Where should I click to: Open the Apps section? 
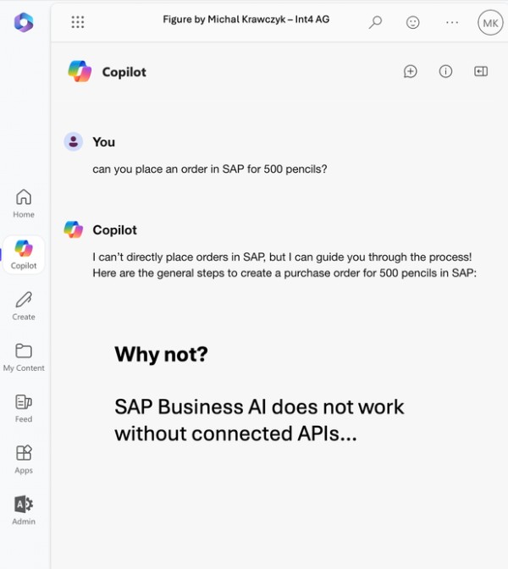pyautogui.click(x=24, y=458)
